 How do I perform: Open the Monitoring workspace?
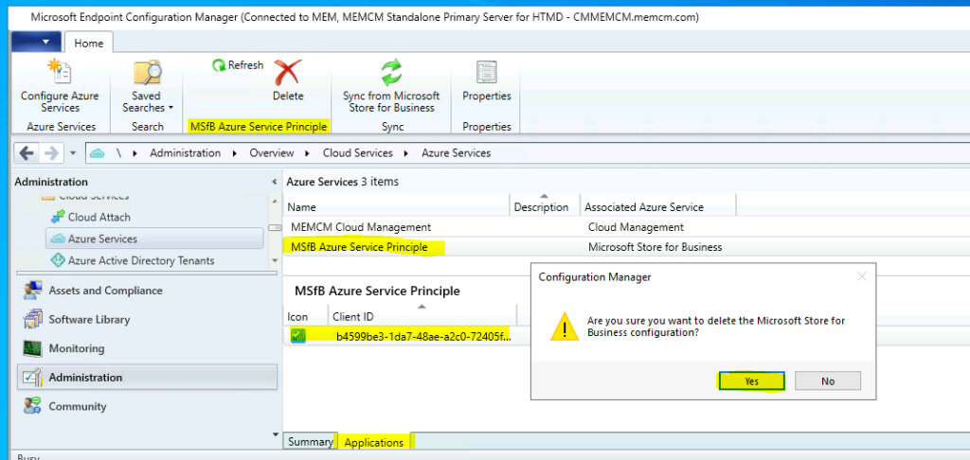147,348
